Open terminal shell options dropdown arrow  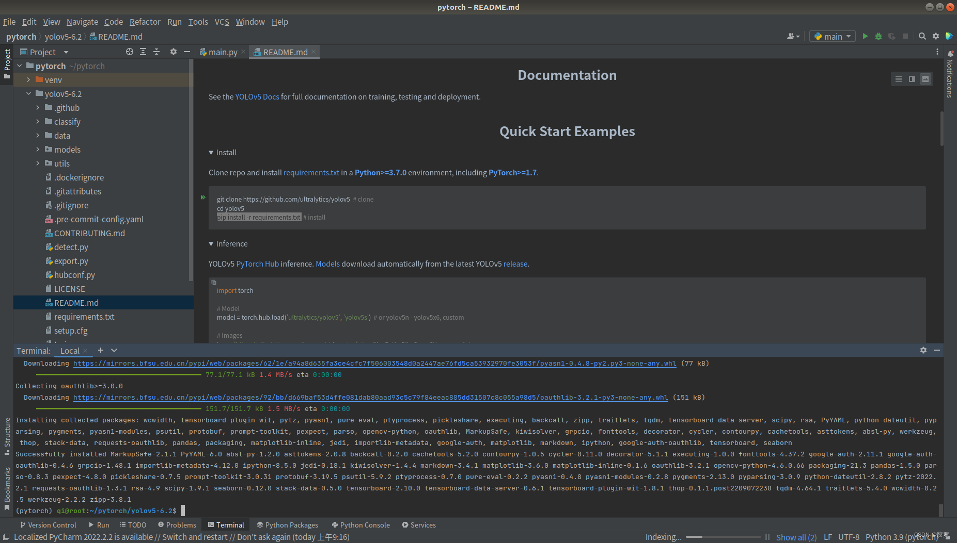[114, 350]
